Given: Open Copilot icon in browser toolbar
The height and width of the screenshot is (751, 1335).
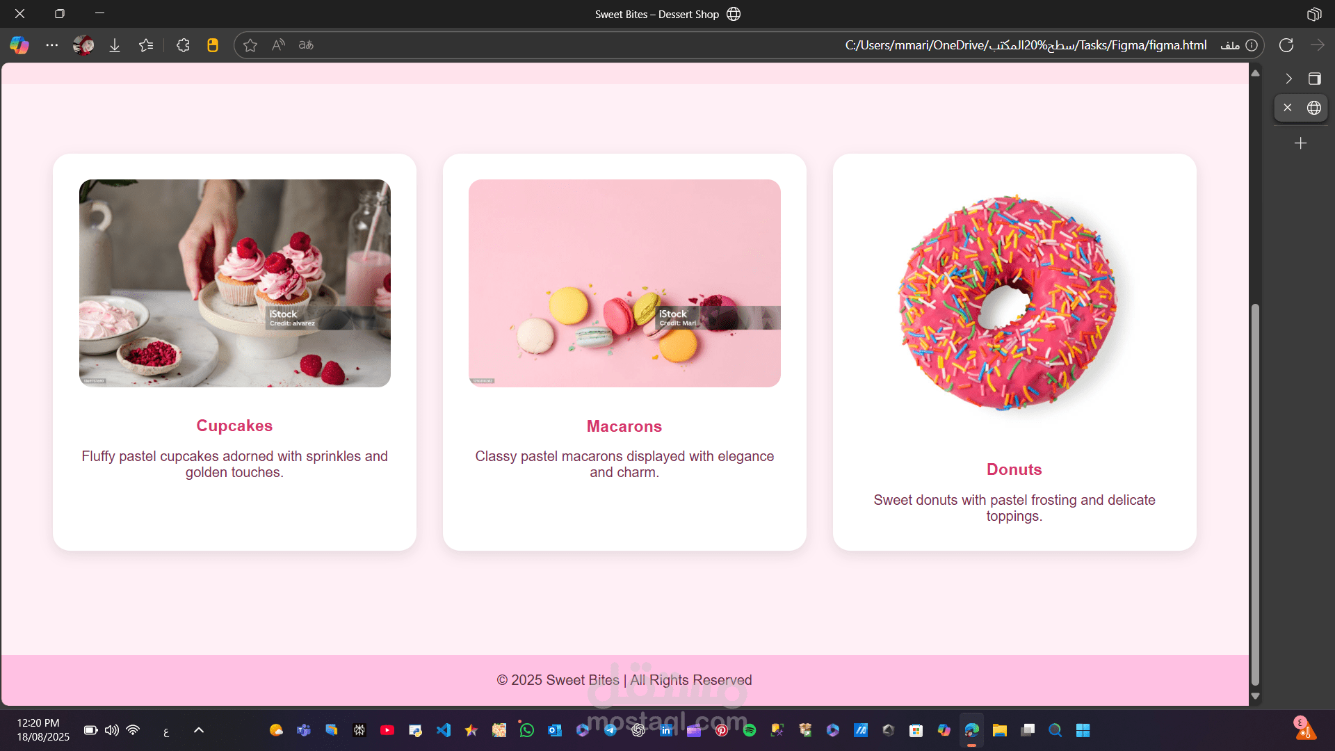Looking at the screenshot, I should [x=19, y=45].
